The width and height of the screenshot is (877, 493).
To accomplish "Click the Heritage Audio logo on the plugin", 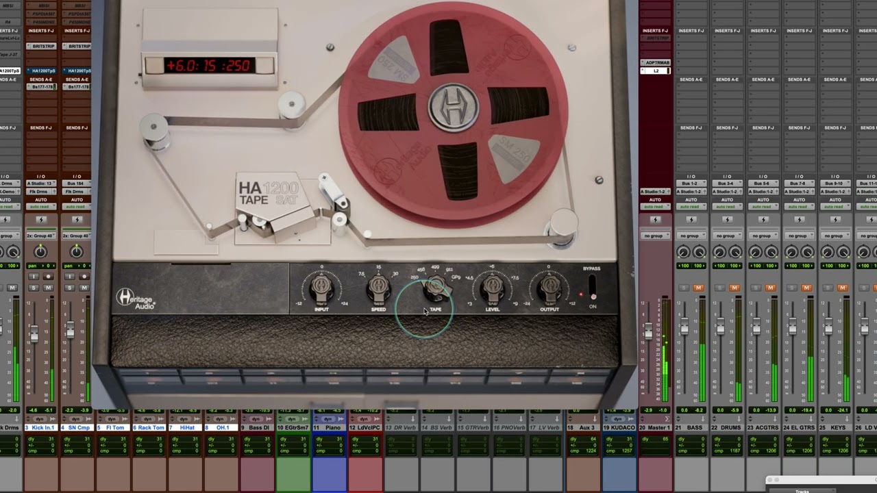I will pos(136,299).
